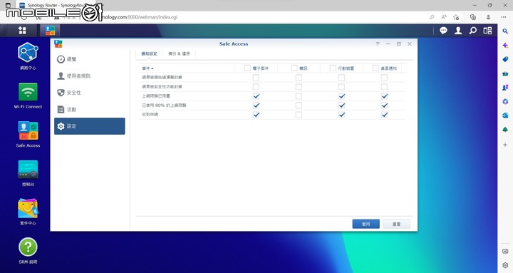This screenshot has height=273, width=513.
Task: Click the 已使用 80% 的上網限額 event label
Action: 164,105
